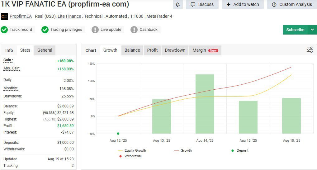Open the Lite Finance broker link
Viewport: 317px width, 170px height.
[x=69, y=16]
